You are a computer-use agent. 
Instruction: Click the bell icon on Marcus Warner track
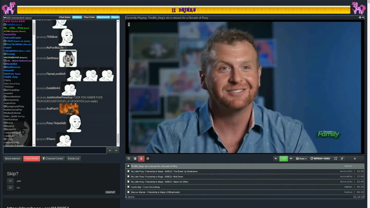(x=128, y=192)
